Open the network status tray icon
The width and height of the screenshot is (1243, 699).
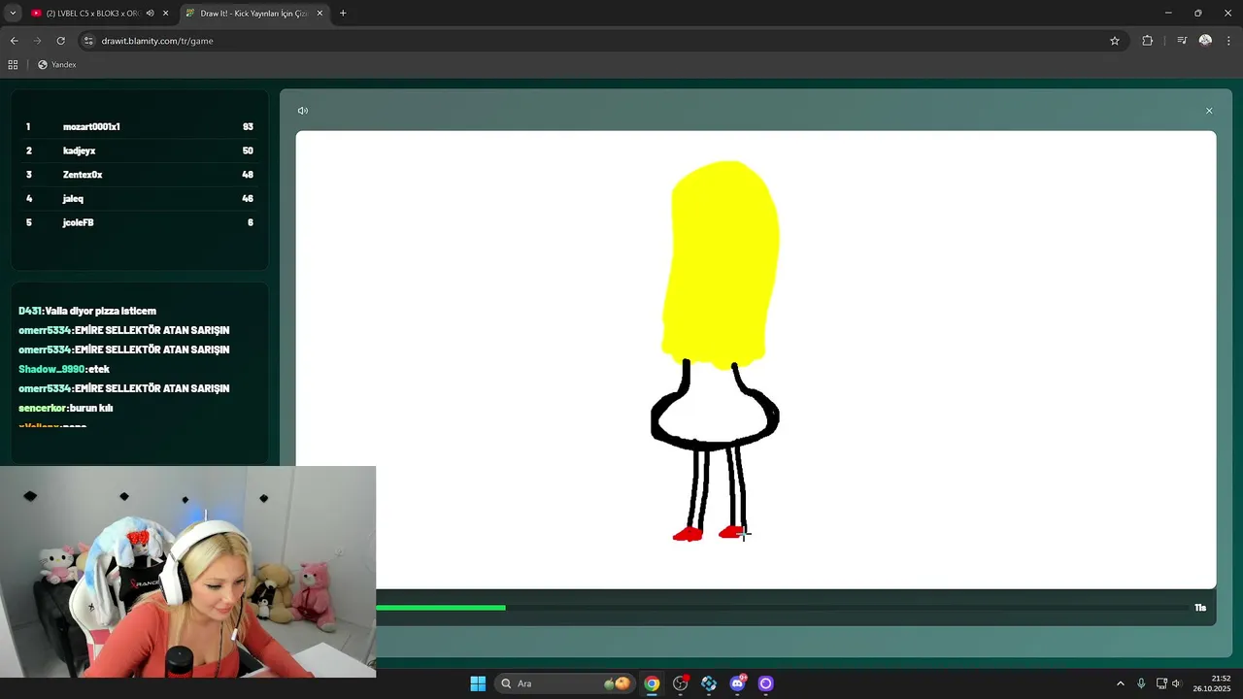[x=1161, y=683]
